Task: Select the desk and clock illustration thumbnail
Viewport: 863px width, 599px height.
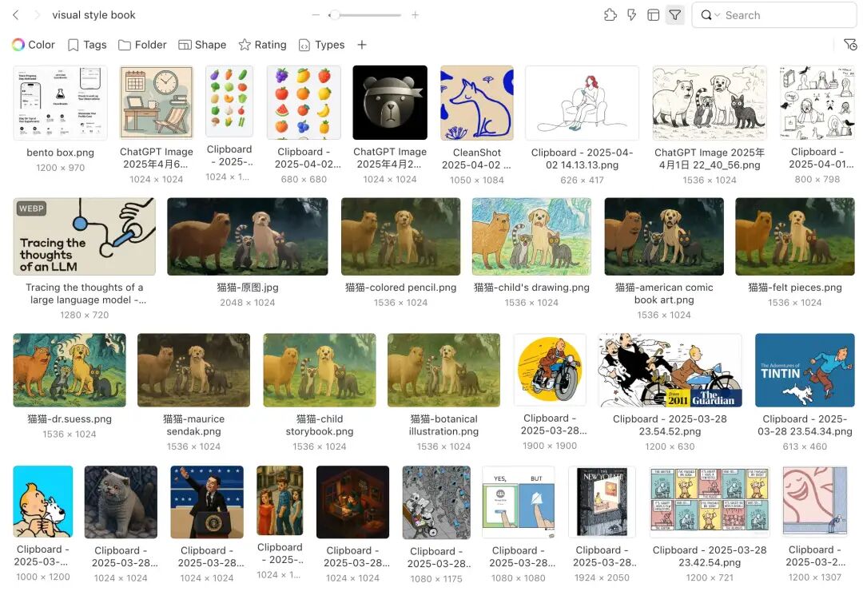Action: pyautogui.click(x=157, y=102)
